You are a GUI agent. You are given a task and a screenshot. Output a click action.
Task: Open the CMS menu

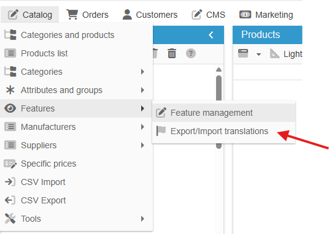tap(208, 15)
